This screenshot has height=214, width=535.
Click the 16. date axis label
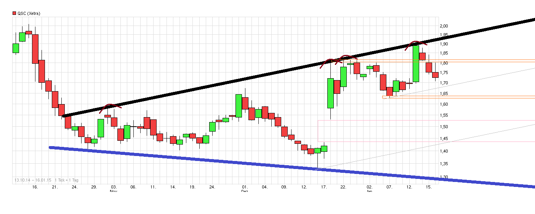coord(35,187)
